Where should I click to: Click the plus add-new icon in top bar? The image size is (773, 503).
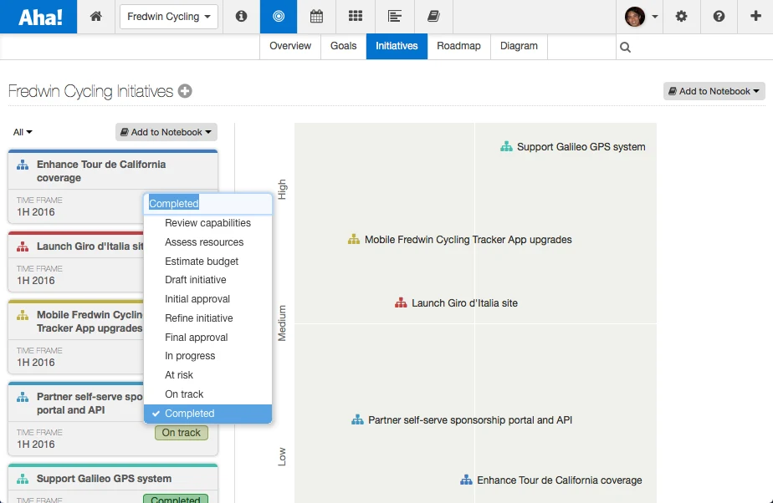[755, 16]
